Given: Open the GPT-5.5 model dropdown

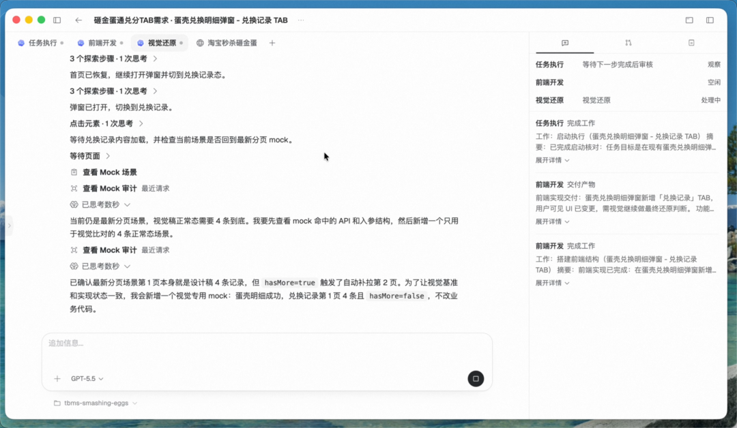Looking at the screenshot, I should click(87, 379).
